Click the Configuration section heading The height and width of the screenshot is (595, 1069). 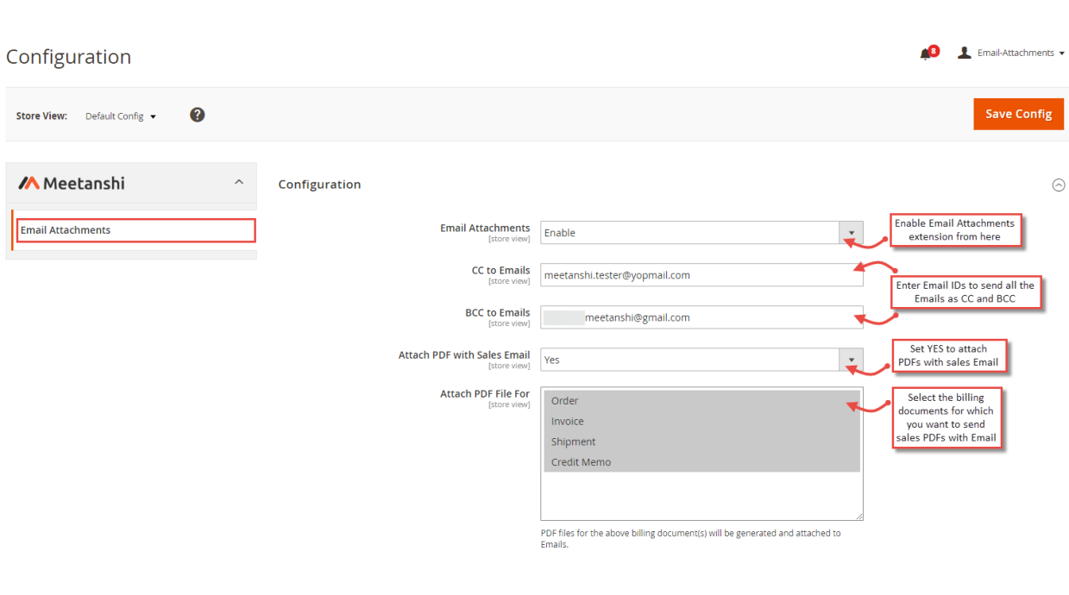point(319,185)
